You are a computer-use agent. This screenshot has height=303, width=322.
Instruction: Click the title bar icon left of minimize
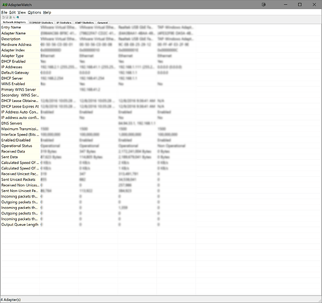(x=264, y=4)
